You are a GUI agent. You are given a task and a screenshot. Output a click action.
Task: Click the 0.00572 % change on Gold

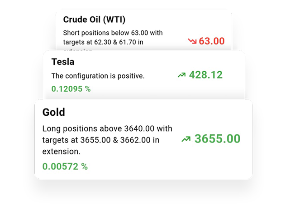pos(65,167)
